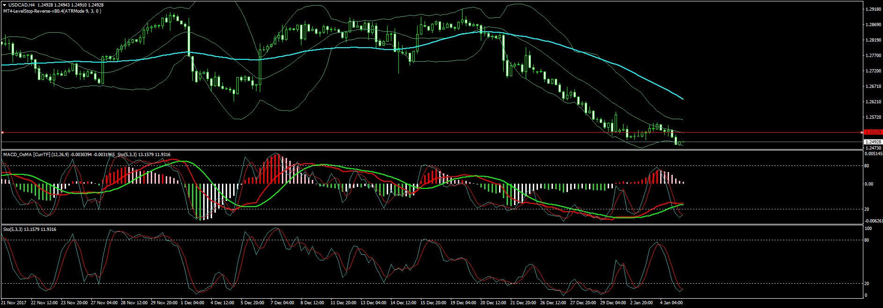Image resolution: width=883 pixels, height=308 pixels.
Task: Click the 14 Dec 12:00 time label
Action: click(x=404, y=303)
